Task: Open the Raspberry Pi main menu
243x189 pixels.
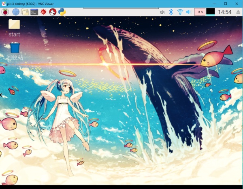Action: (5, 12)
